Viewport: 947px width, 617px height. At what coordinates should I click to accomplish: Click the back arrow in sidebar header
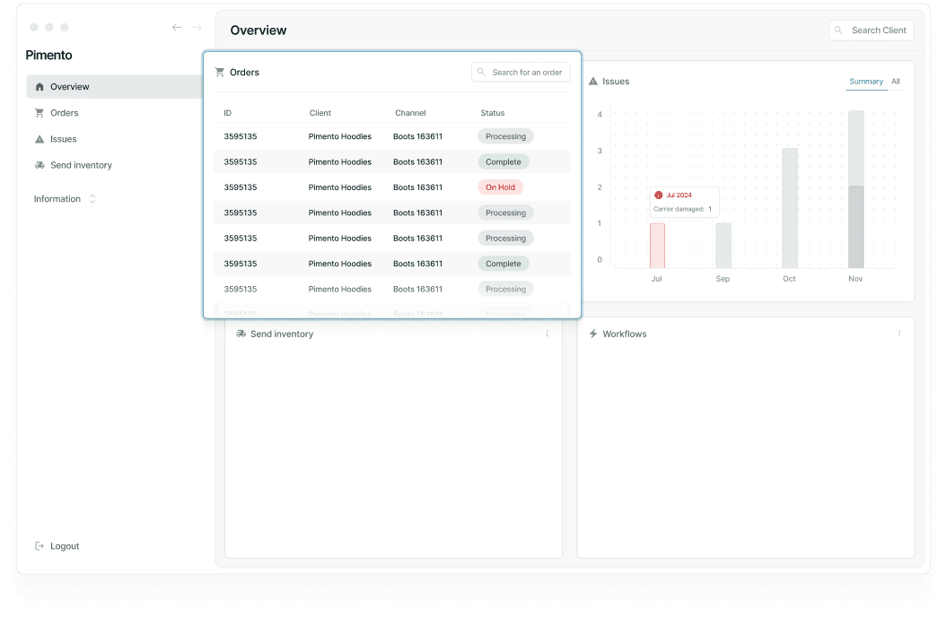click(x=176, y=27)
